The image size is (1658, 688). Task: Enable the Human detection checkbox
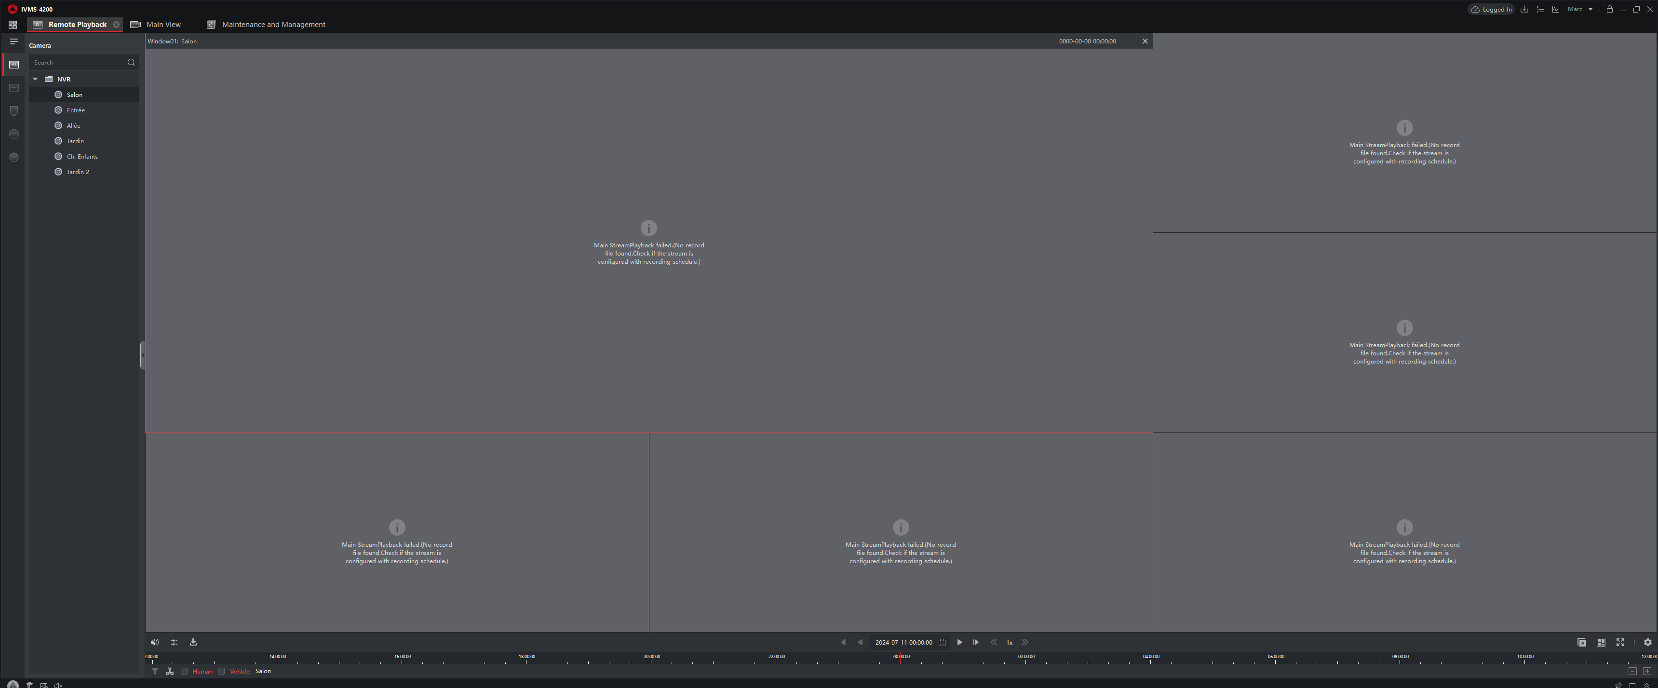(184, 671)
